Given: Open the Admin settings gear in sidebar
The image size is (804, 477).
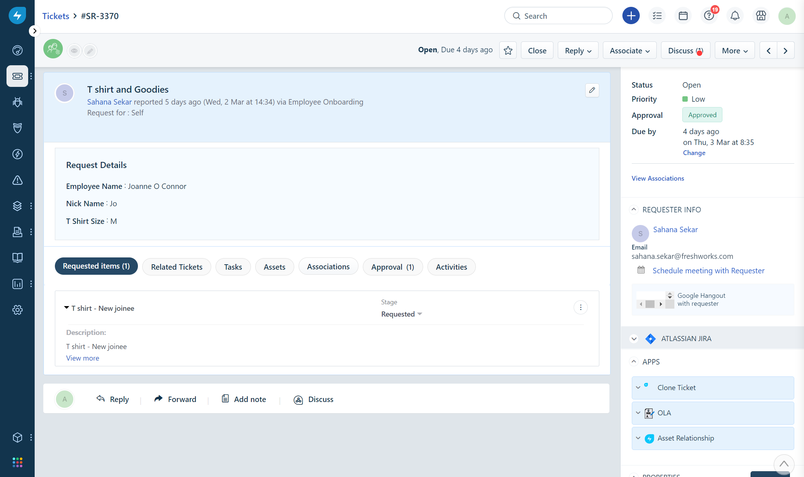Looking at the screenshot, I should (x=17, y=310).
